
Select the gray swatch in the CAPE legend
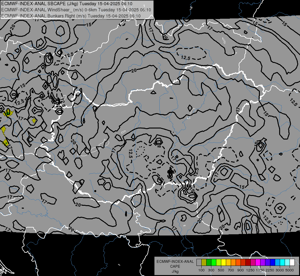(x=199, y=262)
